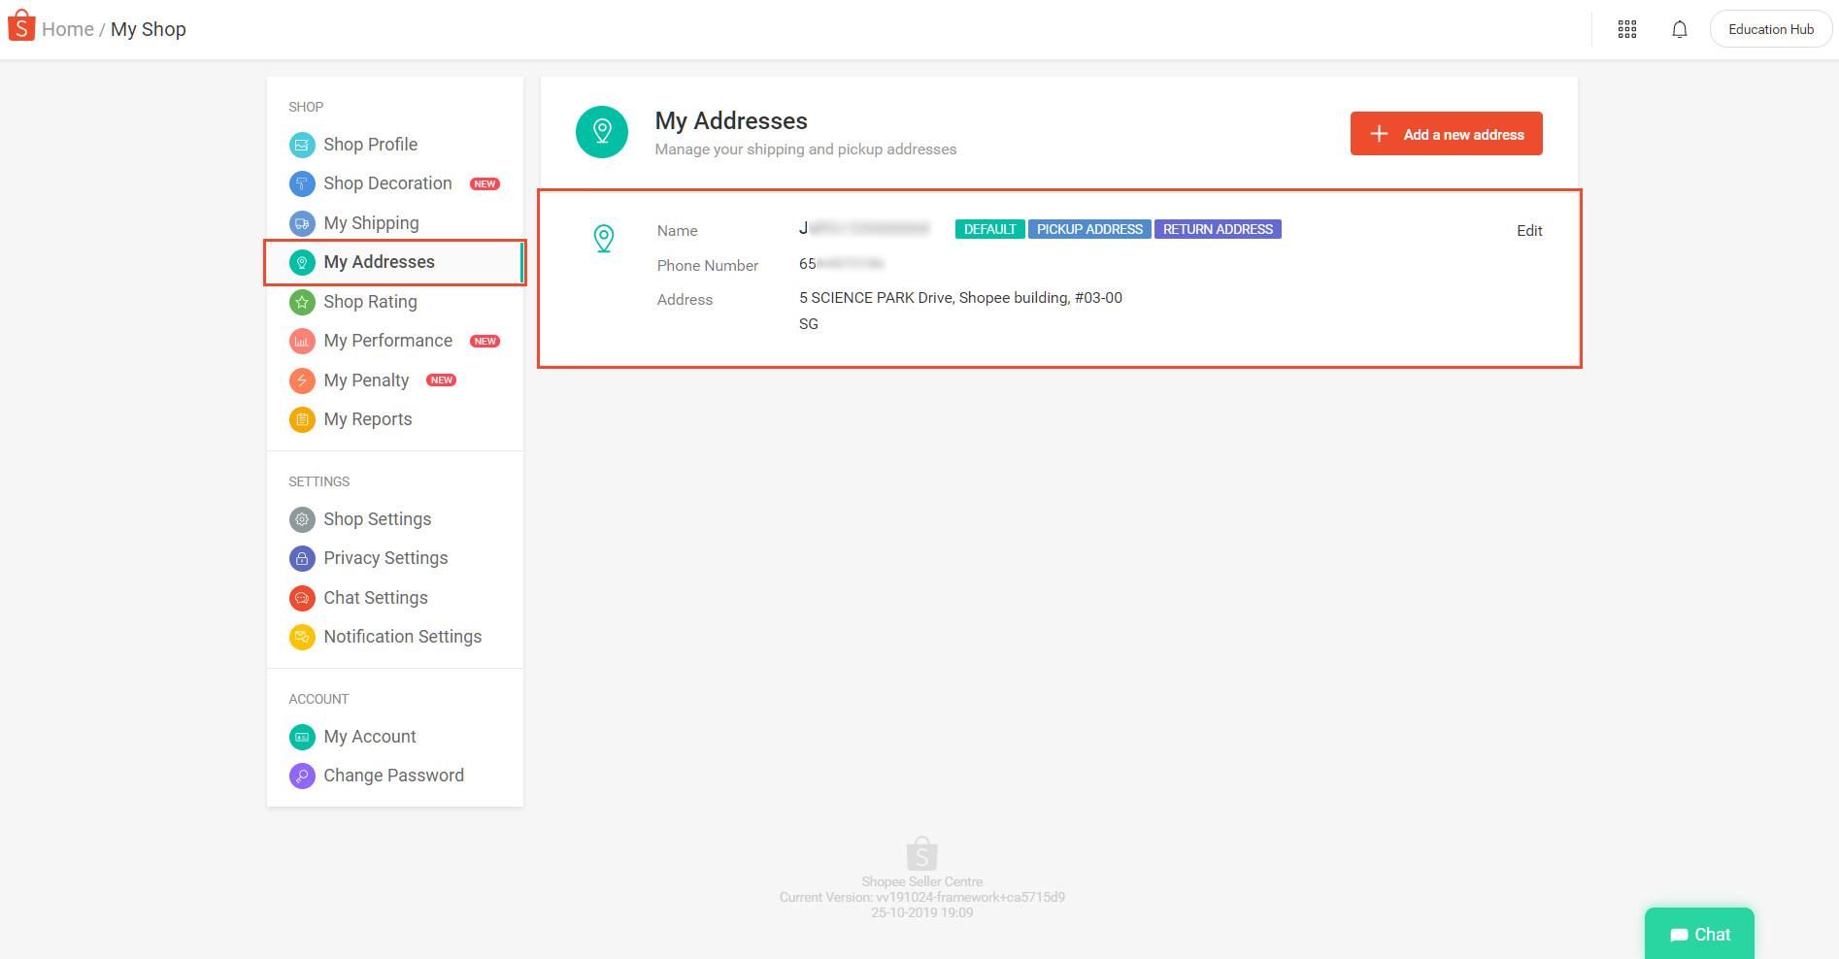
Task: Select My Account in sidebar
Action: (x=369, y=737)
